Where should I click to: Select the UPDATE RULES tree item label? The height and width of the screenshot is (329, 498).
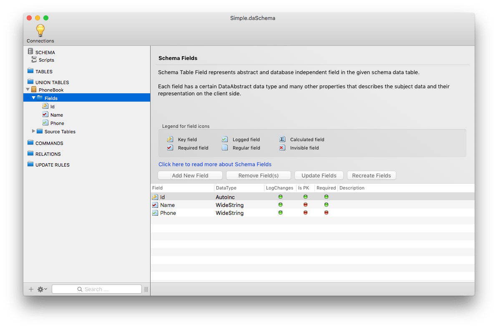[53, 164]
